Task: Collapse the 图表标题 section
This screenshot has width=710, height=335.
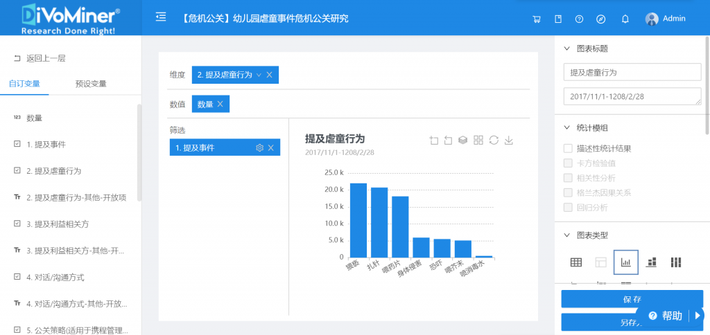Action: (x=566, y=48)
